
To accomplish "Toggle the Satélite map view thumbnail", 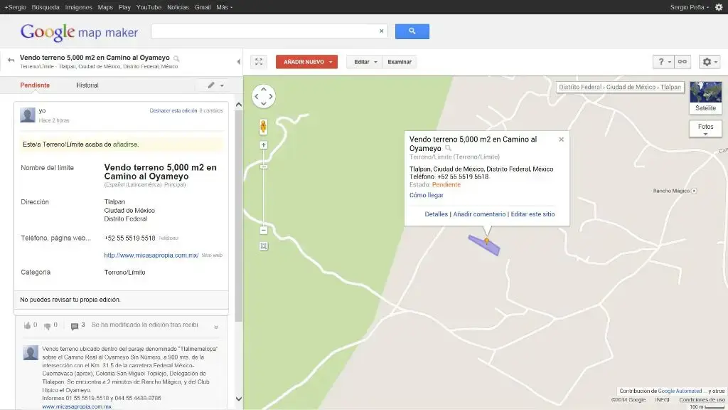I will pyautogui.click(x=705, y=97).
